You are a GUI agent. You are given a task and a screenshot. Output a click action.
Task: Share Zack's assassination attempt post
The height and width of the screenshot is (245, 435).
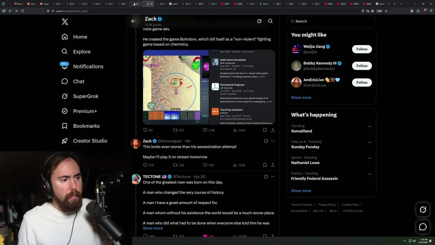coord(273,165)
